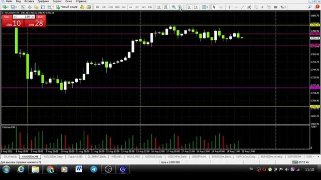Expand the New Chart dropdown arrow
This screenshot has height=180, width=321.
click(8, 7)
